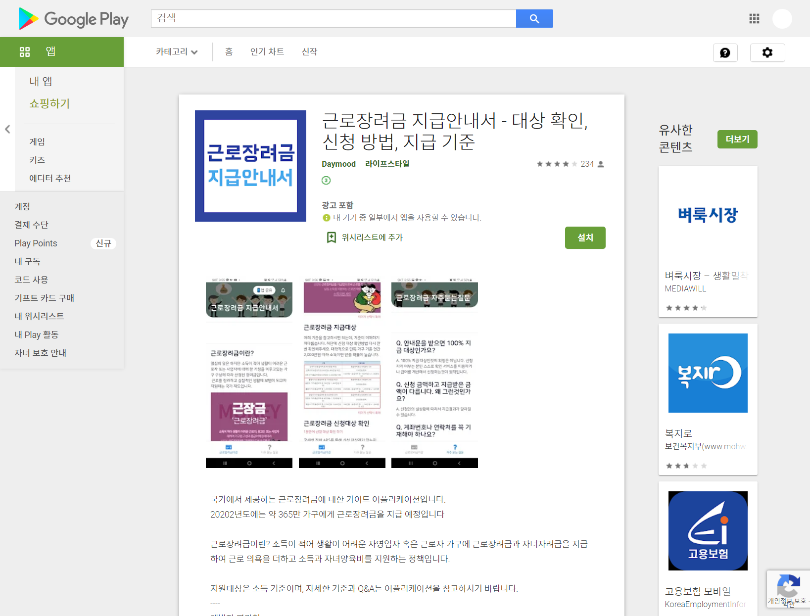Click the info icon next to device availability notice

[x=326, y=218]
